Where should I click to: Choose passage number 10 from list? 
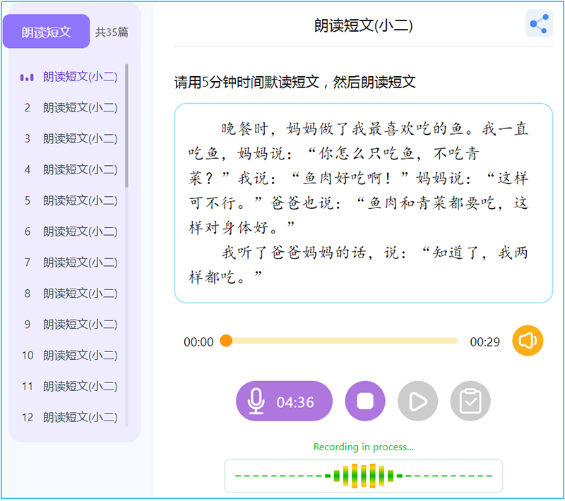[x=80, y=356]
